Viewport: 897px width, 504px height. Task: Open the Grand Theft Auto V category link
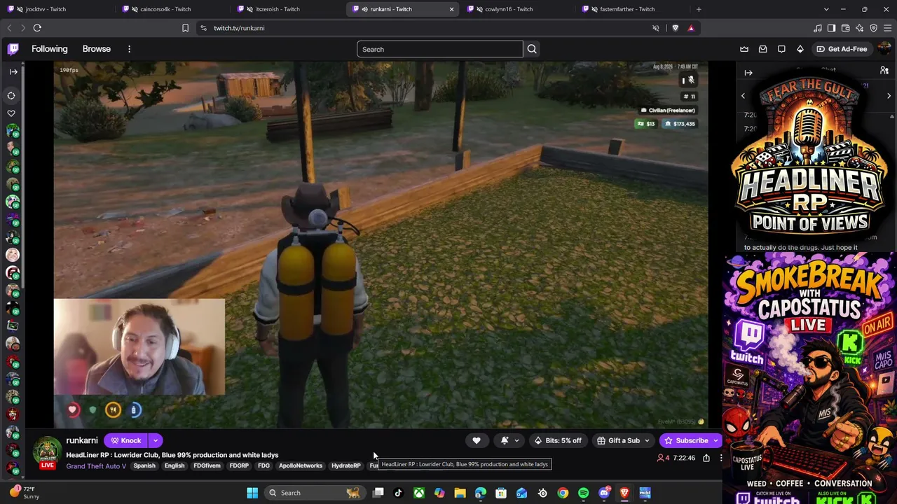point(96,466)
